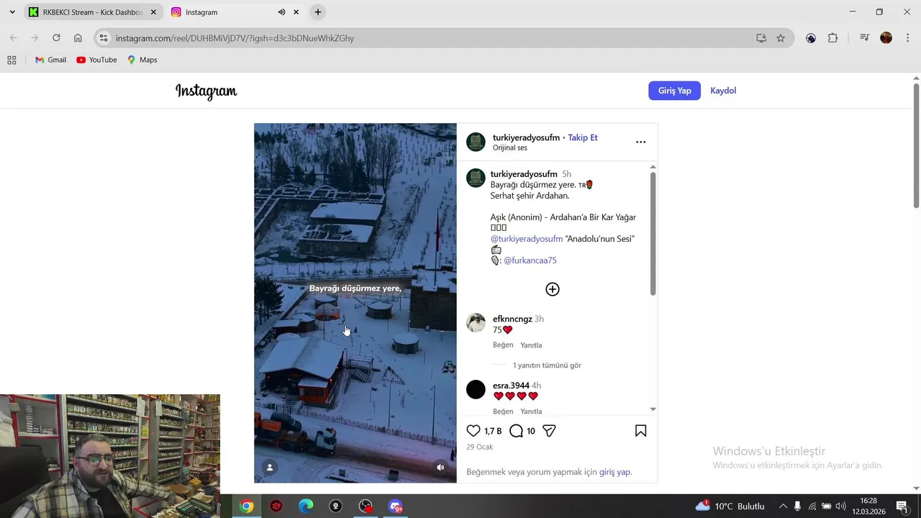Open the tab search dropdown arrow
This screenshot has width=921, height=518.
12,12
